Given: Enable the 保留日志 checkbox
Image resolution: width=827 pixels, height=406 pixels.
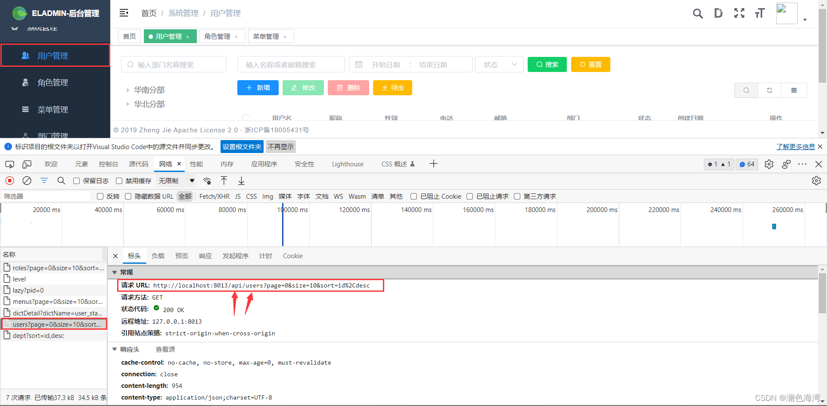Looking at the screenshot, I should click(77, 181).
